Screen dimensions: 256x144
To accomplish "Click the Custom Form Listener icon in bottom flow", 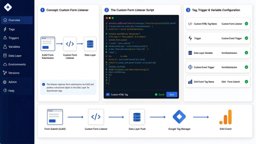I will (x=96, y=117).
